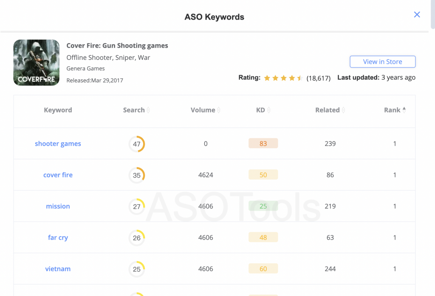Click the KD badge 48
The width and height of the screenshot is (435, 296).
263,237
